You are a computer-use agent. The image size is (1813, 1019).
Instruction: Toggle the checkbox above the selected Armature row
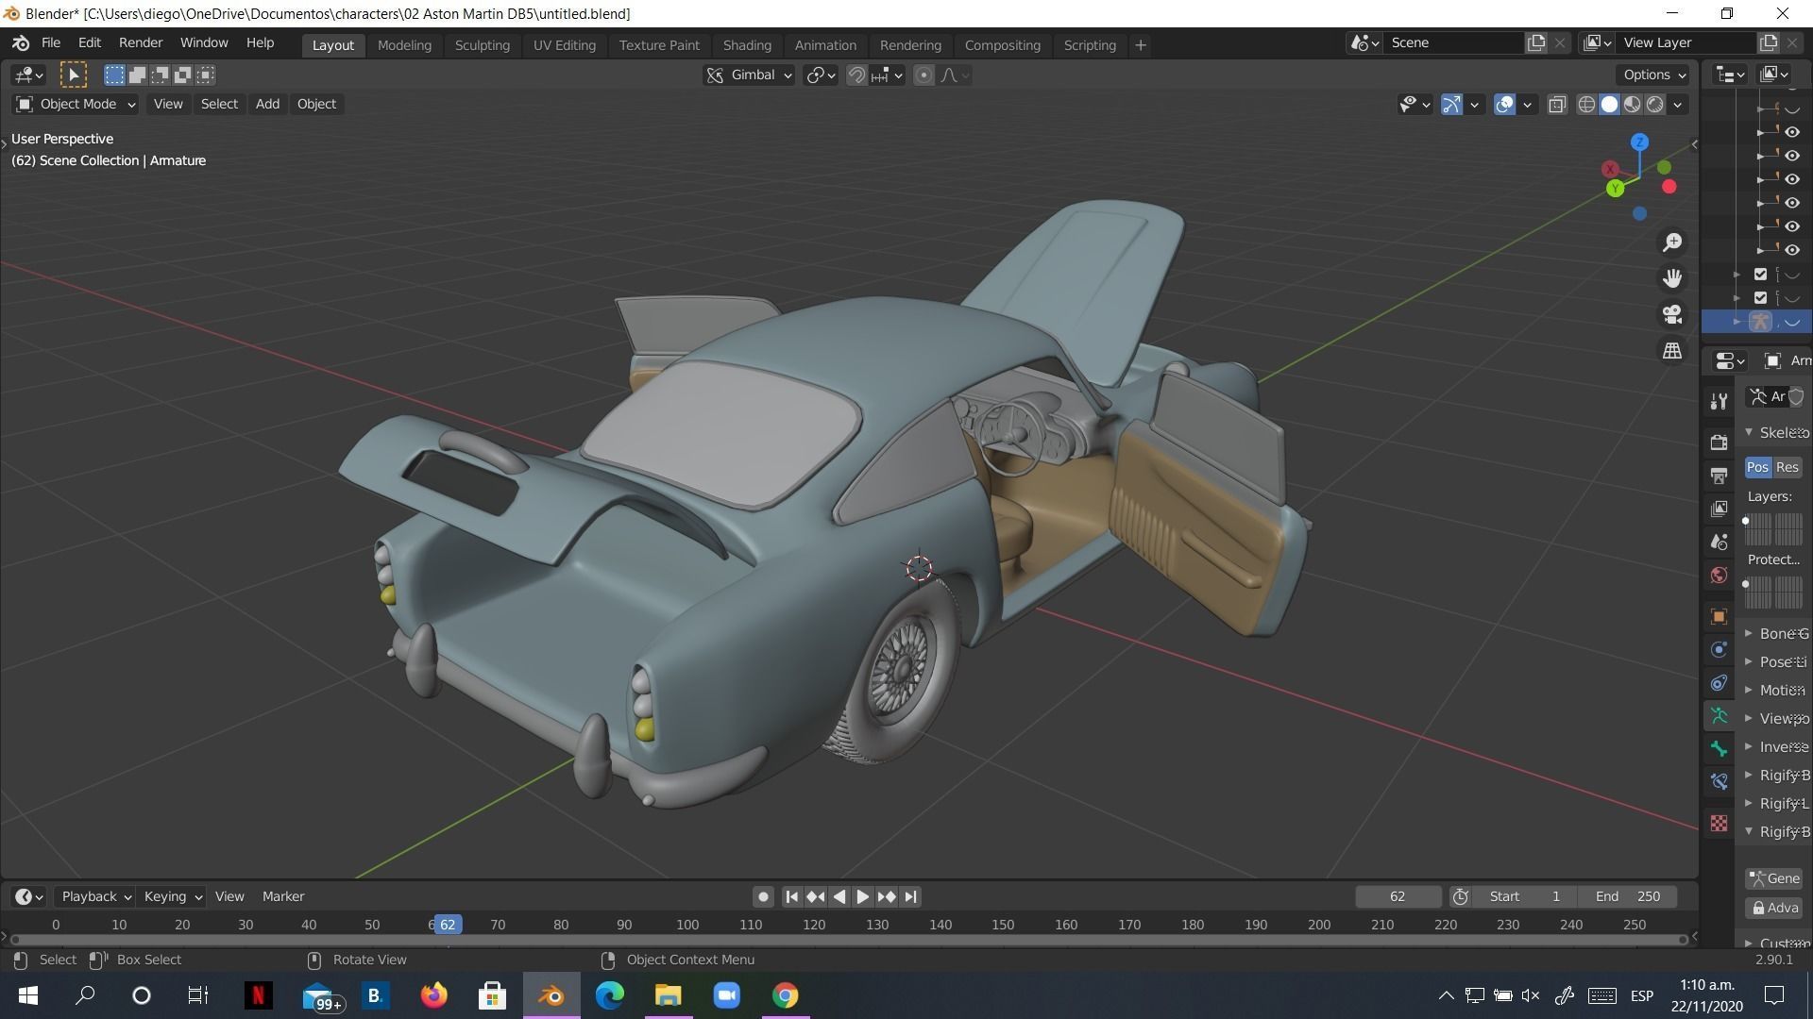(1760, 298)
